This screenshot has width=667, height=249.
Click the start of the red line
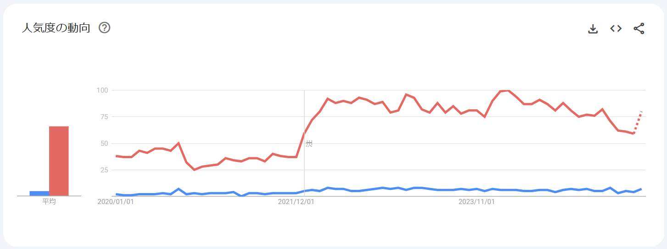tap(117, 156)
